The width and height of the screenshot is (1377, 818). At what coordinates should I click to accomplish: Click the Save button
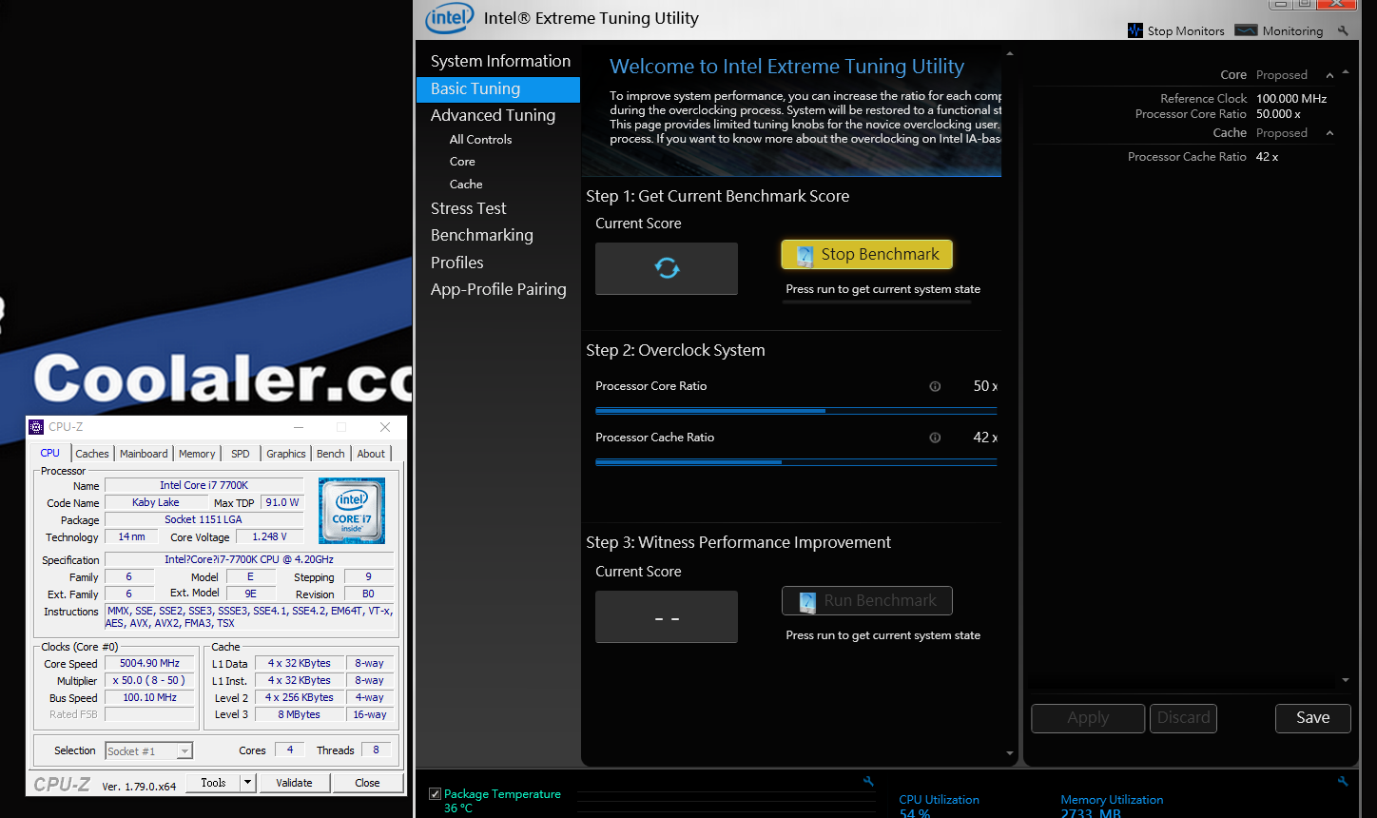click(x=1312, y=718)
